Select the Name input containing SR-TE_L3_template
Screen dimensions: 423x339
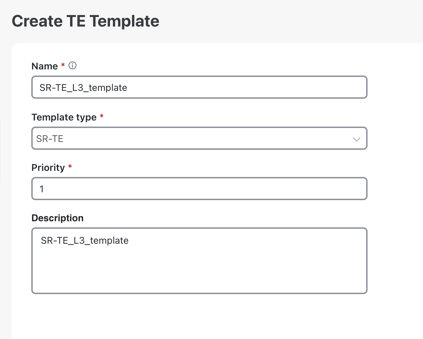pyautogui.click(x=199, y=87)
